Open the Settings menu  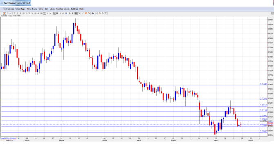tap(74, 9)
